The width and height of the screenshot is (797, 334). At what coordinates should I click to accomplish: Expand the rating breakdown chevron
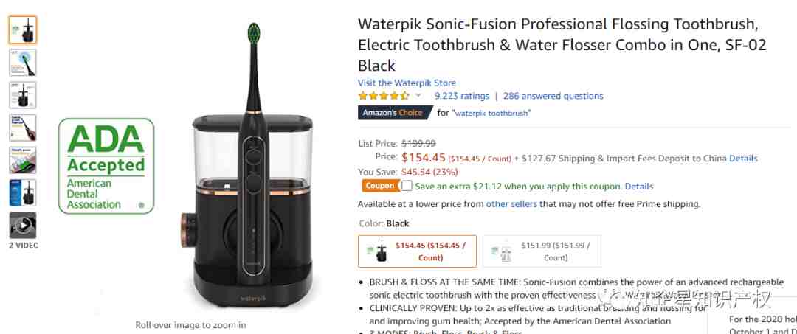(418, 95)
